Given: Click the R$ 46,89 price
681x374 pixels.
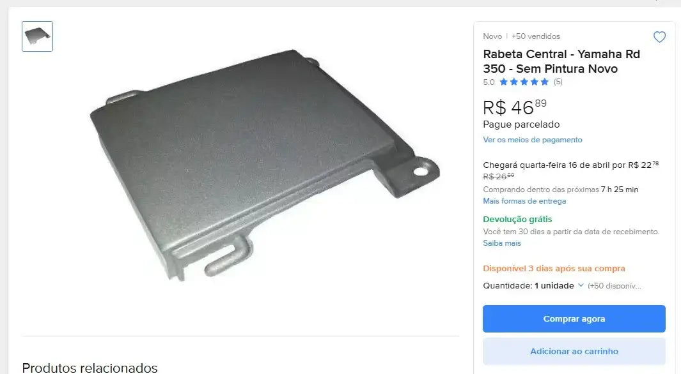Looking at the screenshot, I should click(515, 107).
